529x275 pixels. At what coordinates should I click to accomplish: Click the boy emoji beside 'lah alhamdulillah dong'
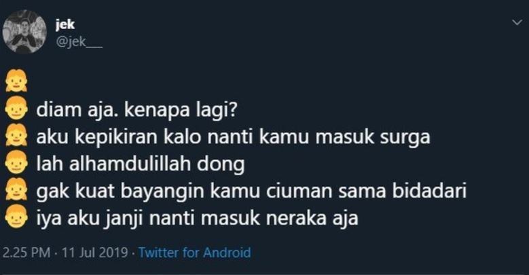[16, 162]
